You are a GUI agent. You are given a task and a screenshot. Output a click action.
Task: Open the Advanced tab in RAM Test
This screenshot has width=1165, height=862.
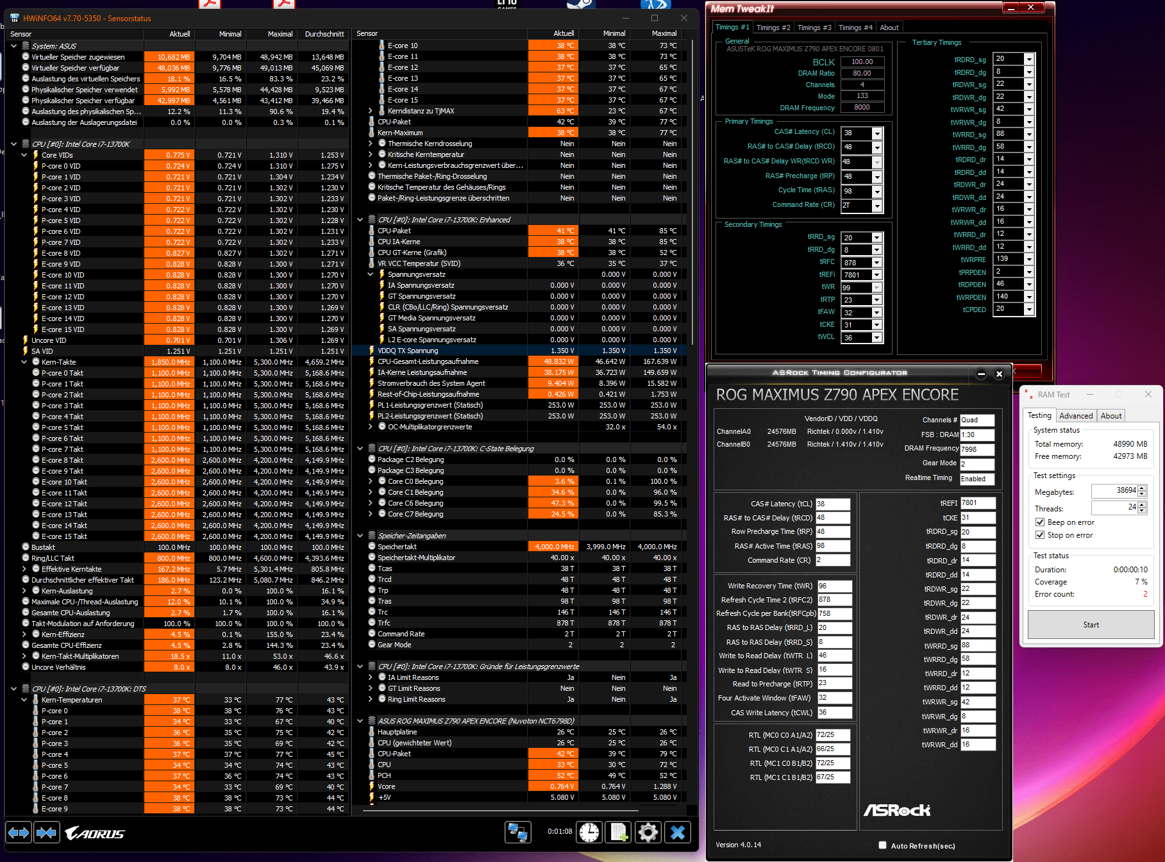(1076, 416)
